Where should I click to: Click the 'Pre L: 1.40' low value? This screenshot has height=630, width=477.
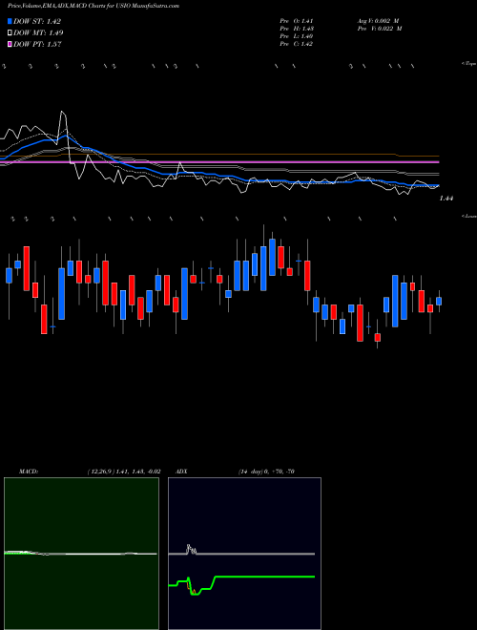pyautogui.click(x=297, y=36)
